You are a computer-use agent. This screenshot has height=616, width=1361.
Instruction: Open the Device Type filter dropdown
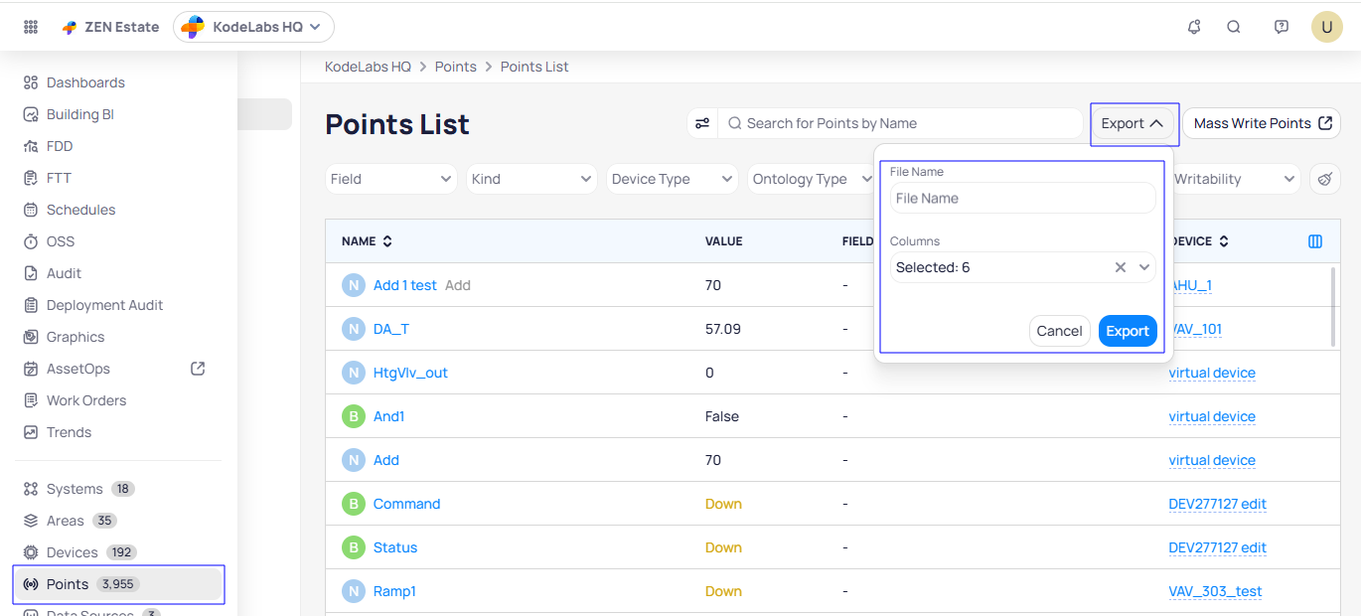coord(672,179)
